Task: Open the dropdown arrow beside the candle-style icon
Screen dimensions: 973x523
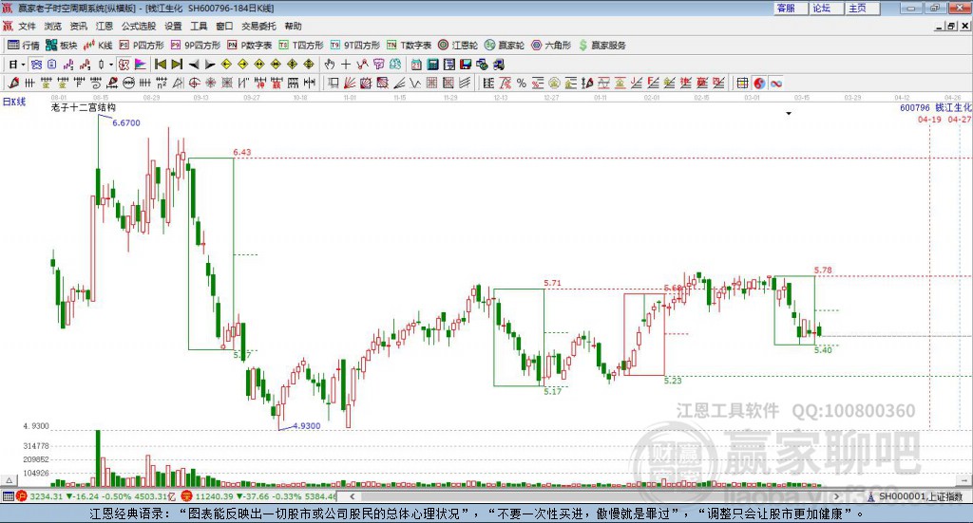Action: click(111, 65)
